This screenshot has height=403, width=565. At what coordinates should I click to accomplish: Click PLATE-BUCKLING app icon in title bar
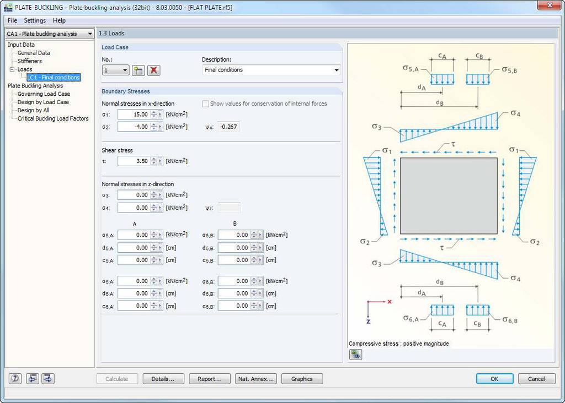pos(8,7)
